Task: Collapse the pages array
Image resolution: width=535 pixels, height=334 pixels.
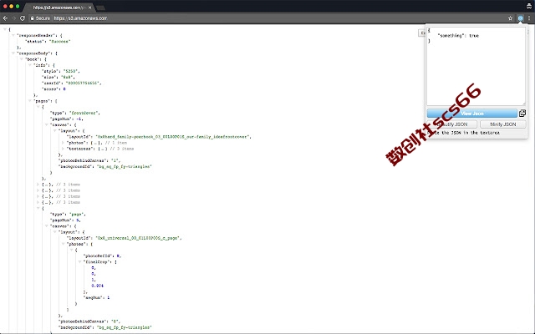Action: [x=30, y=101]
